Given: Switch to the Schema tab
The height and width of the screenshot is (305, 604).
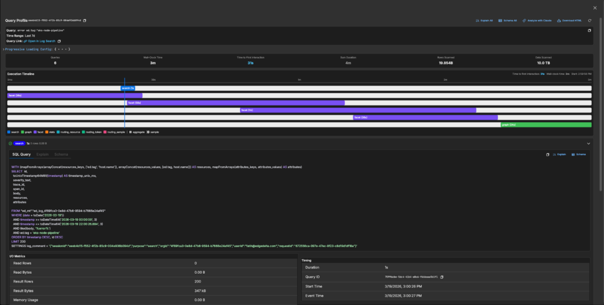Looking at the screenshot, I should (61, 154).
